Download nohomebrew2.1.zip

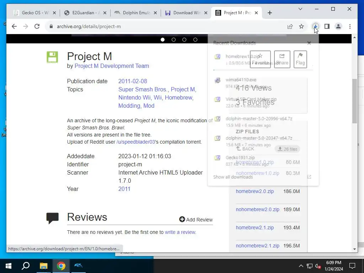coord(257,246)
